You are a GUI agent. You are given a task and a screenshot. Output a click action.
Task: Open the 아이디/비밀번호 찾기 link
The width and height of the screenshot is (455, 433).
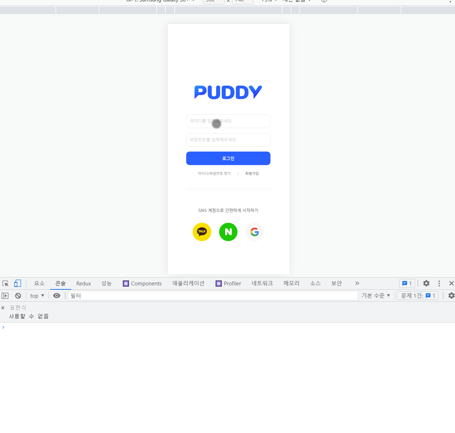pyautogui.click(x=214, y=174)
